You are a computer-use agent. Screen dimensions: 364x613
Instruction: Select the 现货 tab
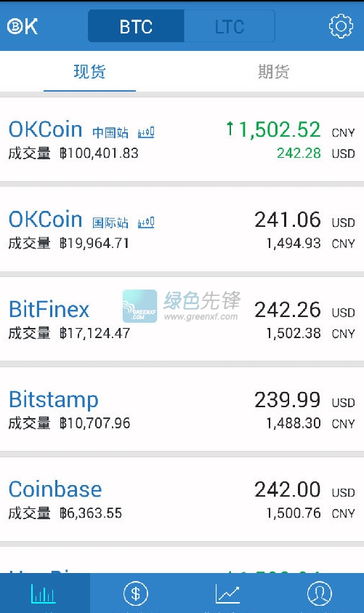point(89,72)
